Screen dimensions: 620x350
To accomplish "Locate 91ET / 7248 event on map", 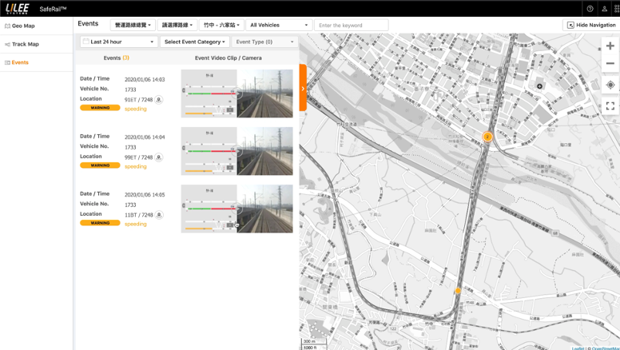I will pos(158,100).
